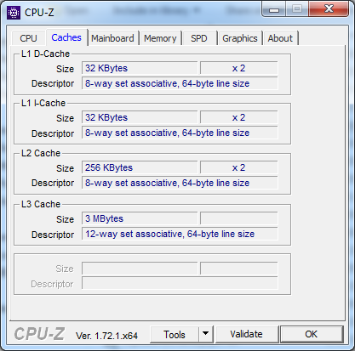The height and width of the screenshot is (351, 355).
Task: Click the L1 D-Cache size field
Action: (140, 68)
